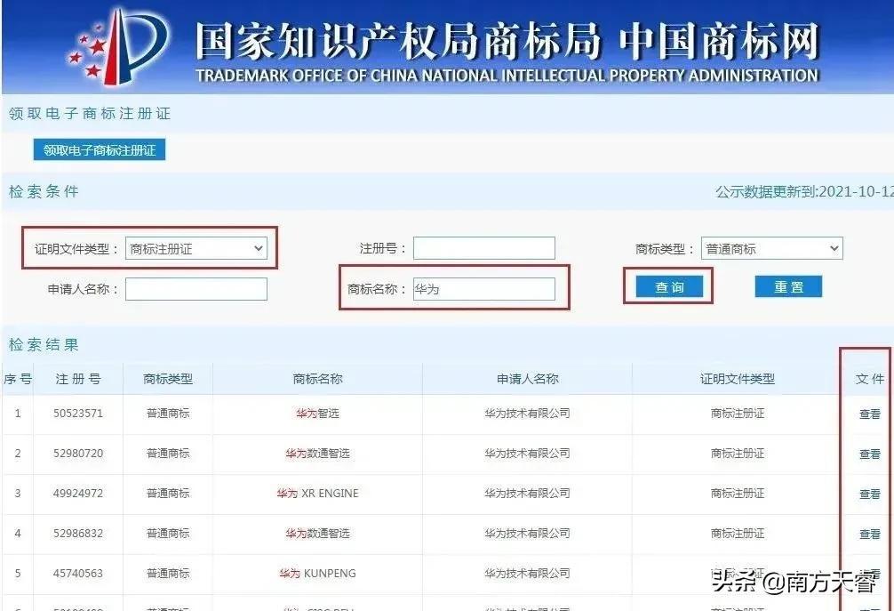
Task: Click 申请人名称 column header
Action: 527,379
